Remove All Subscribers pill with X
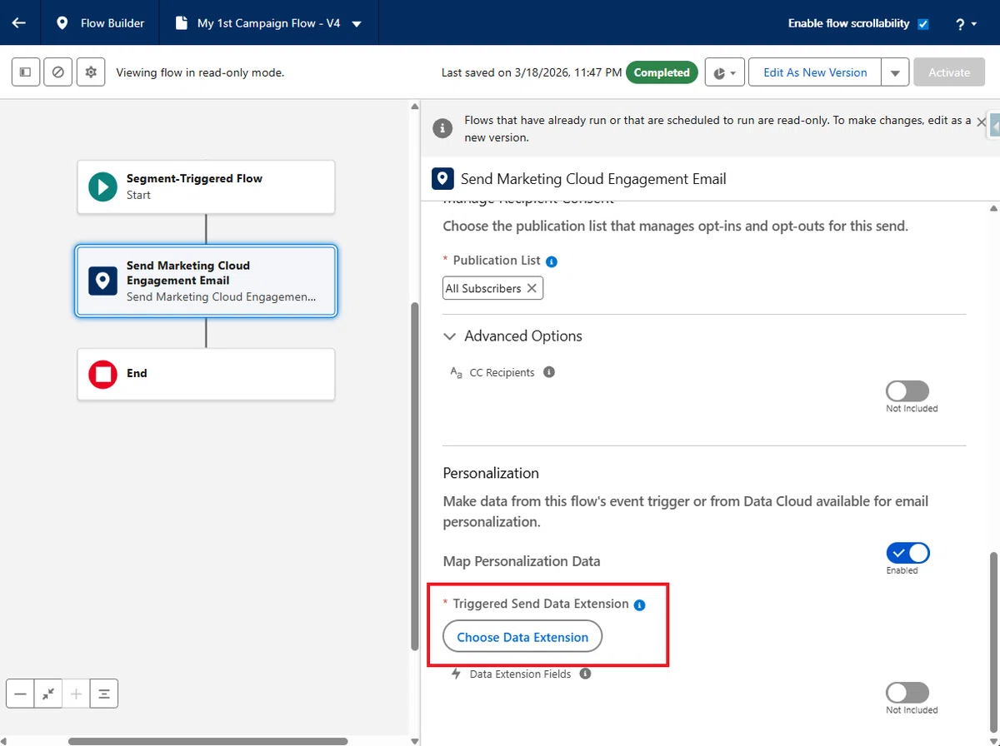This screenshot has width=1000, height=746. (532, 288)
